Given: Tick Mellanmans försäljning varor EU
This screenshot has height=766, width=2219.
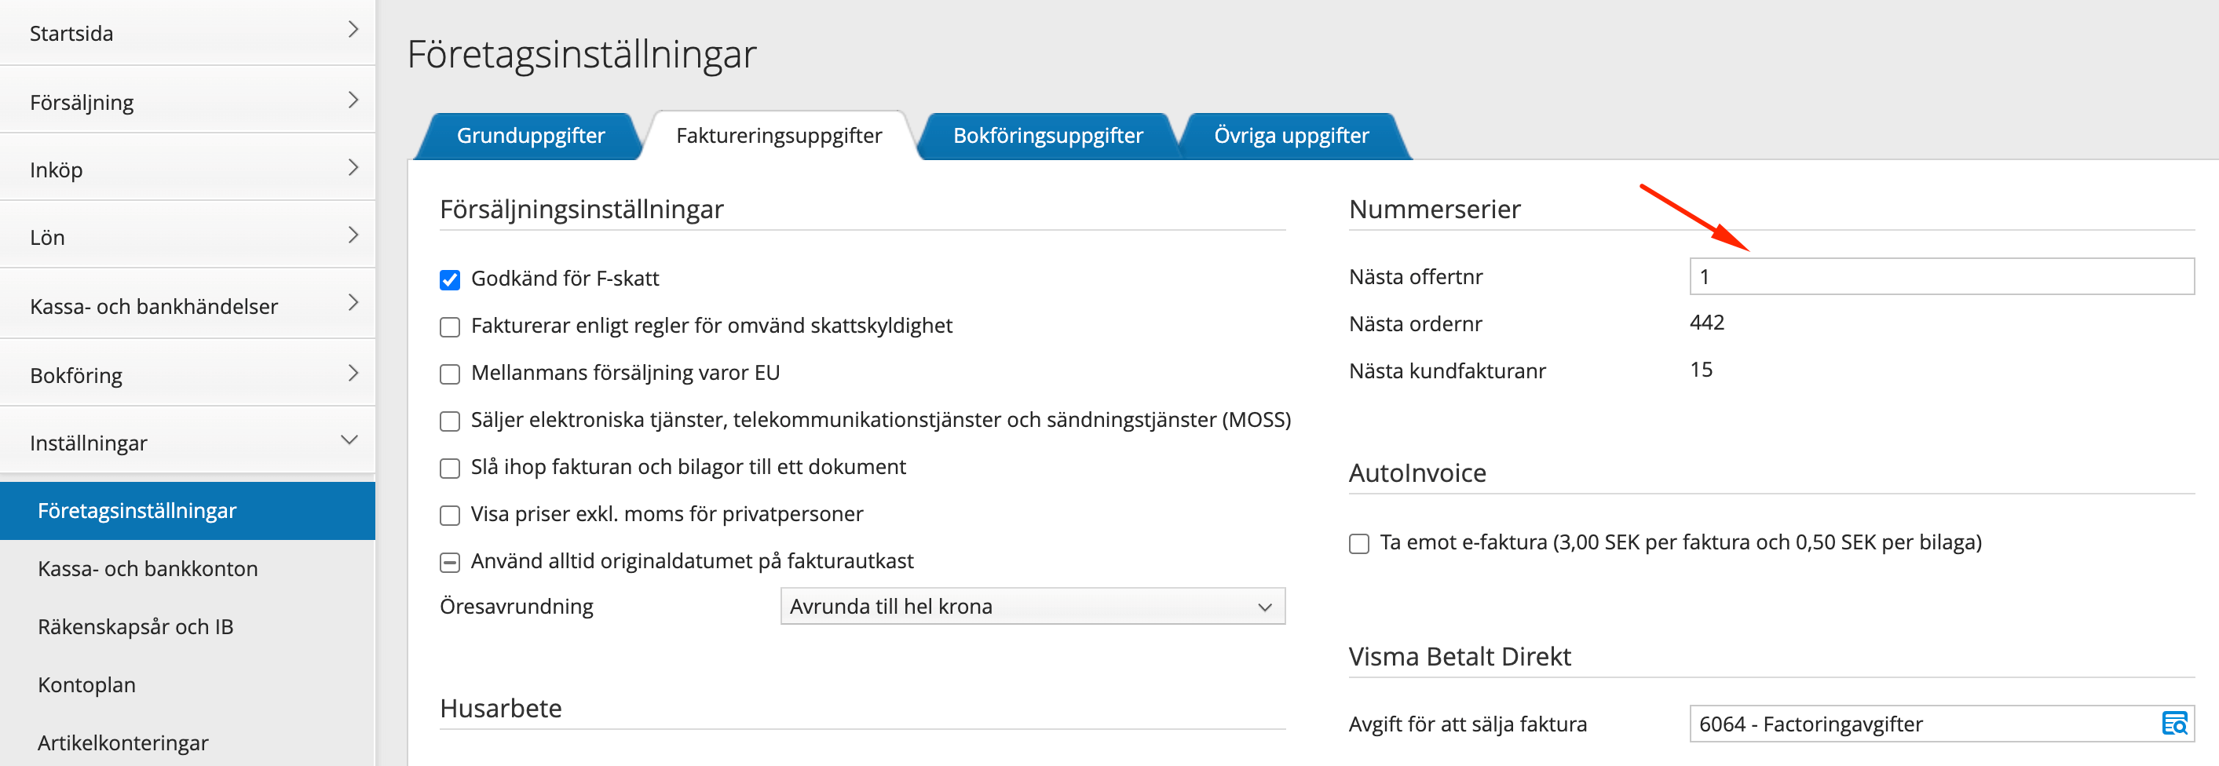Looking at the screenshot, I should (x=450, y=374).
